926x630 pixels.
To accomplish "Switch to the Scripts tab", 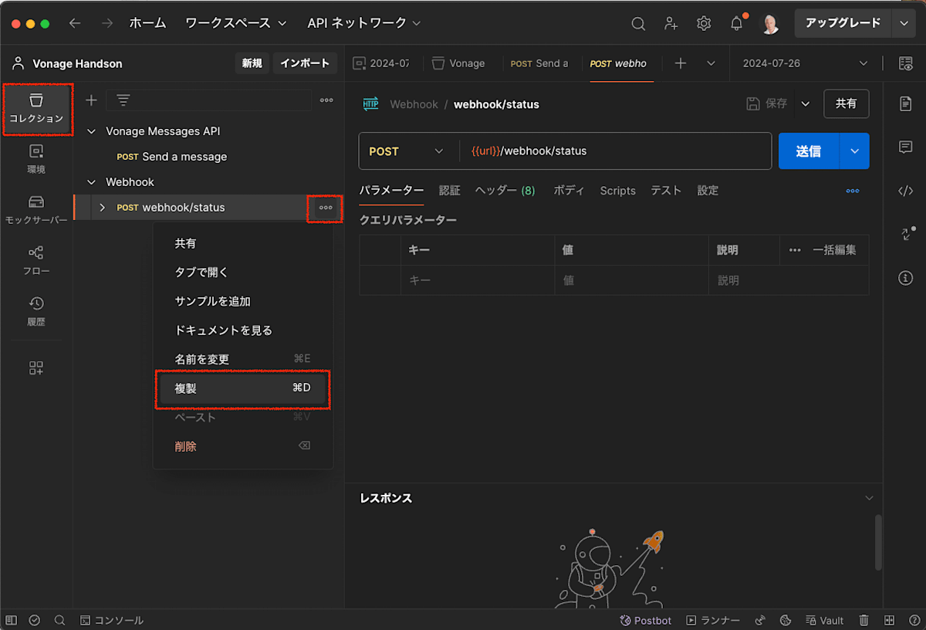I will (618, 191).
